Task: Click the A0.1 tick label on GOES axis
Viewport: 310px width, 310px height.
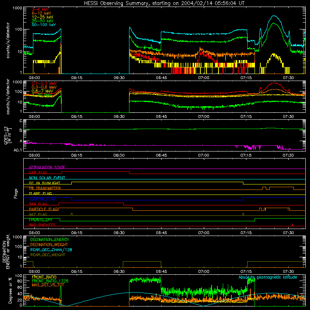Action: point(18,150)
